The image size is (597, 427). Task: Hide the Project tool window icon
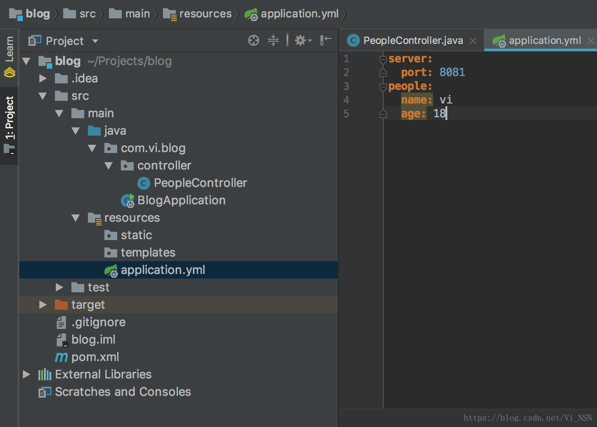pos(326,40)
